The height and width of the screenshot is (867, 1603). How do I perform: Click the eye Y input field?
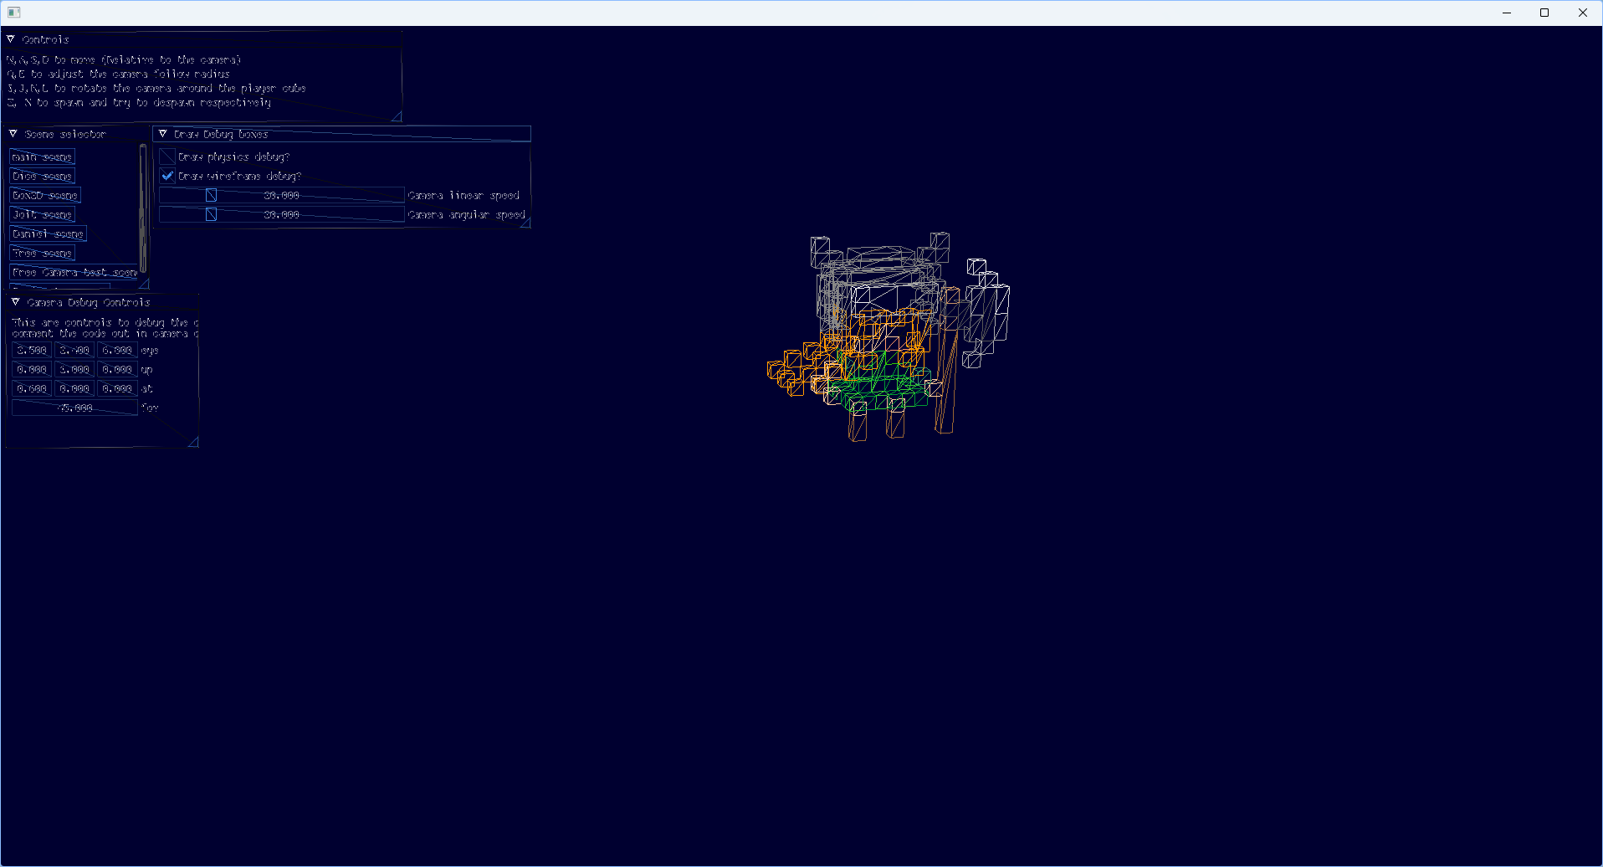74,350
